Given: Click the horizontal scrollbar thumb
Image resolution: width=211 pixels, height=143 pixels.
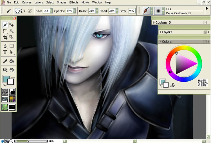Looking at the screenshot, I should pyautogui.click(x=135, y=141).
